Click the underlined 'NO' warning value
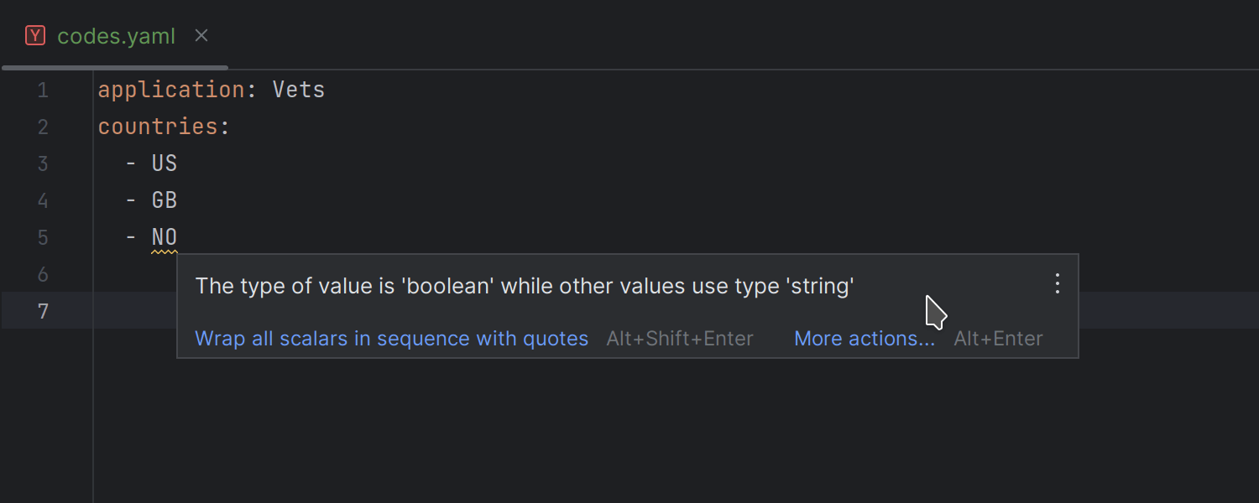This screenshot has width=1259, height=503. coord(165,237)
